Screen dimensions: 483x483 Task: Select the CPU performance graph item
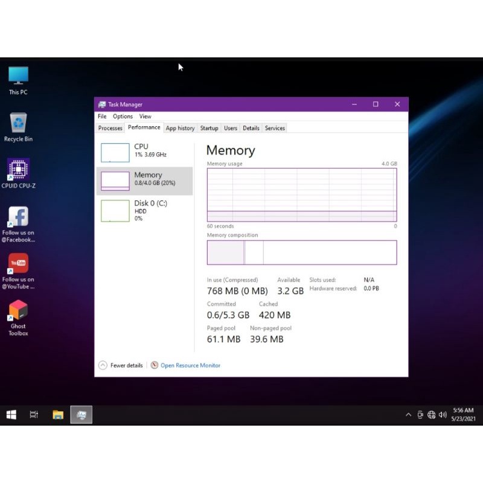click(x=145, y=152)
